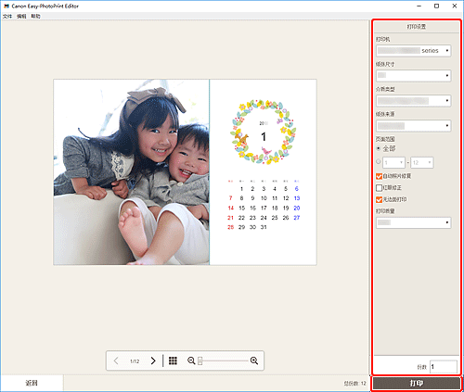464x392 pixels.
Task: Click the zoom slider handle
Action: 200,360
